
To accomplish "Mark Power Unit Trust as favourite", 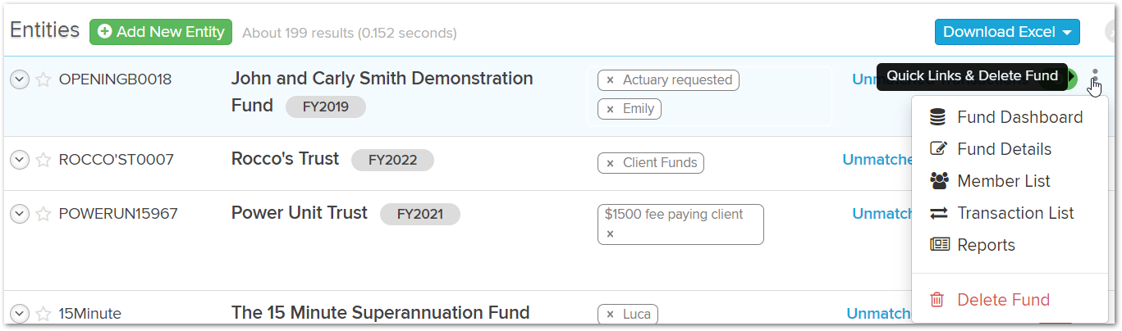I will 44,214.
